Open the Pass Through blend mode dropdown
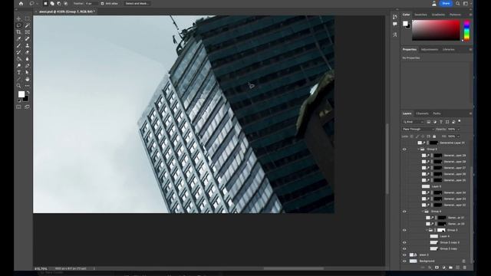Viewport: 491px width, 276px height. pyautogui.click(x=418, y=130)
